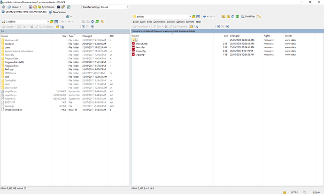The image size is (324, 194).
Task: Click local selection filter funnel icon
Action: tap(93, 27)
